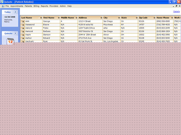Select last name cell Aaeaeond

tap(34, 25)
